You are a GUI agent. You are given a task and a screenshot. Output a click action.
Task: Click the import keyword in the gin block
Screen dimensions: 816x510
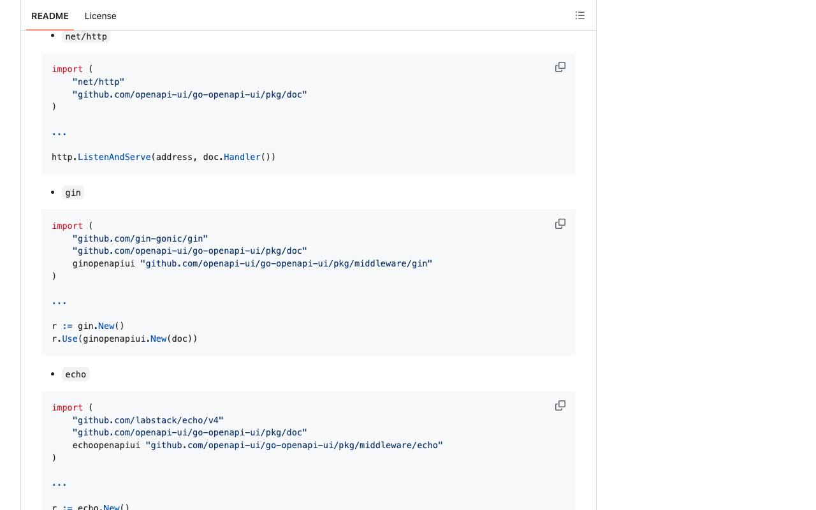pyautogui.click(x=68, y=226)
